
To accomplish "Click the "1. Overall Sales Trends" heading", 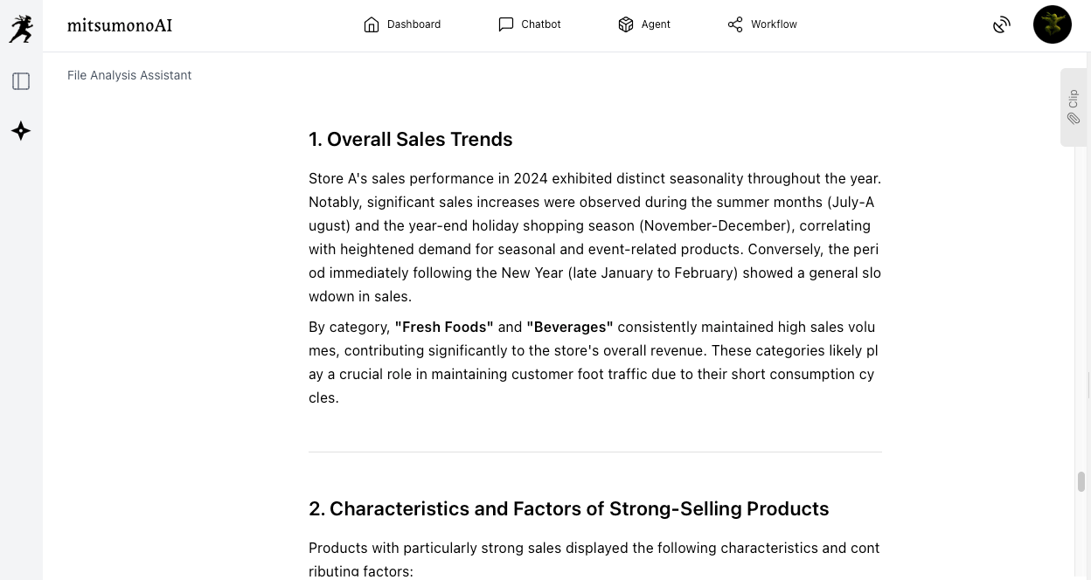I will (410, 140).
